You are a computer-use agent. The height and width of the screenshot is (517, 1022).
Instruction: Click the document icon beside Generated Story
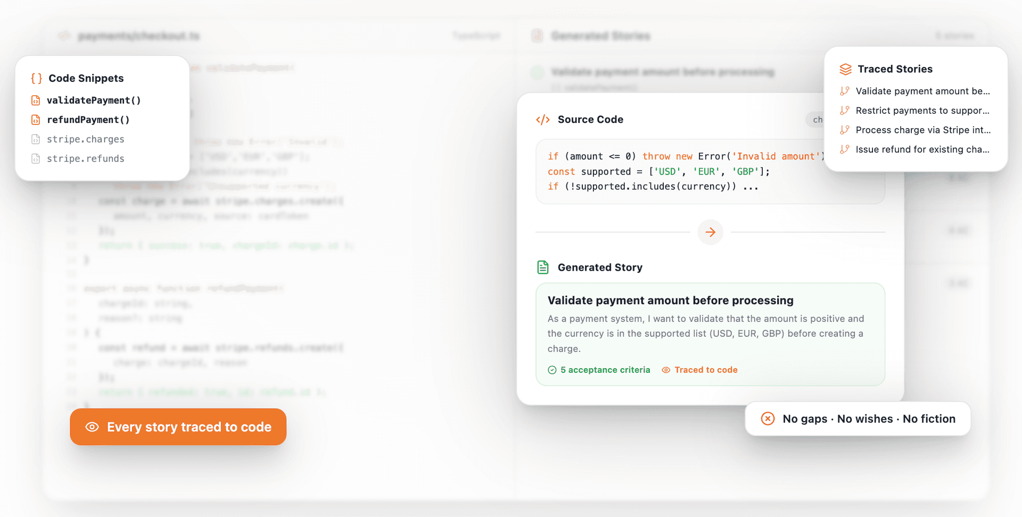click(542, 267)
